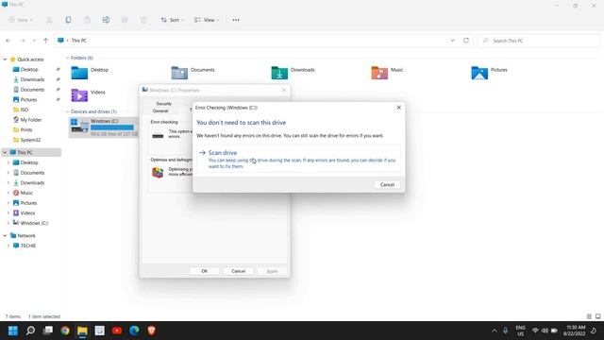Open the Documents folder icon
The image size is (604, 340).
179,73
